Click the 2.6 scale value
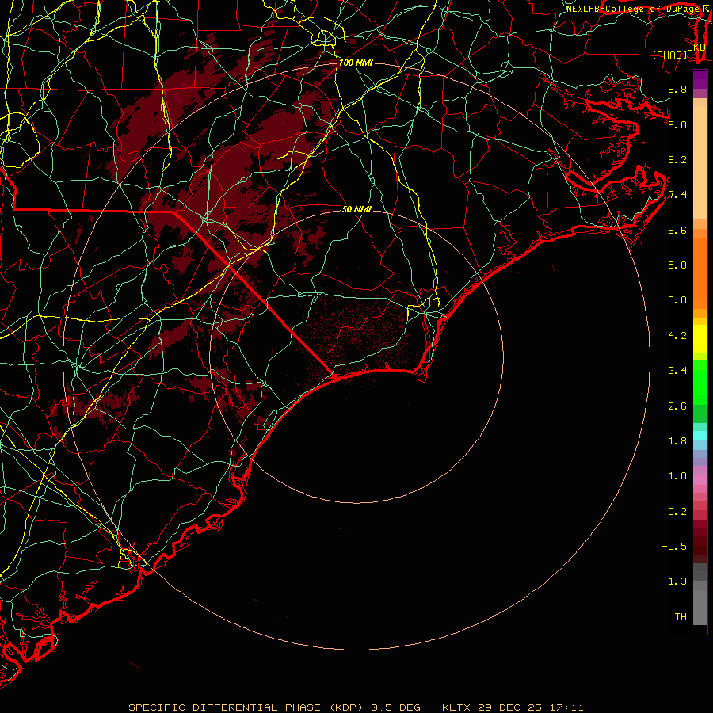This screenshot has width=713, height=713. click(x=677, y=406)
